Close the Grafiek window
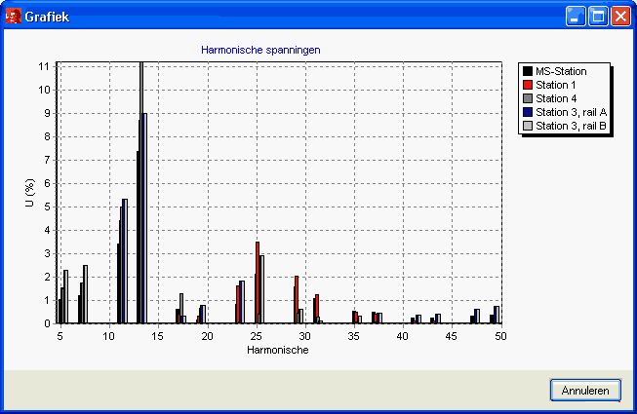Image resolution: width=637 pixels, height=414 pixels. (619, 17)
